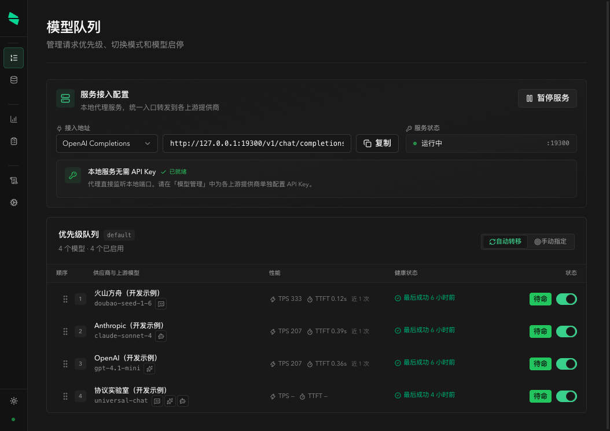Click the sparkle badge next to gpt-4.1-mini

pos(149,369)
